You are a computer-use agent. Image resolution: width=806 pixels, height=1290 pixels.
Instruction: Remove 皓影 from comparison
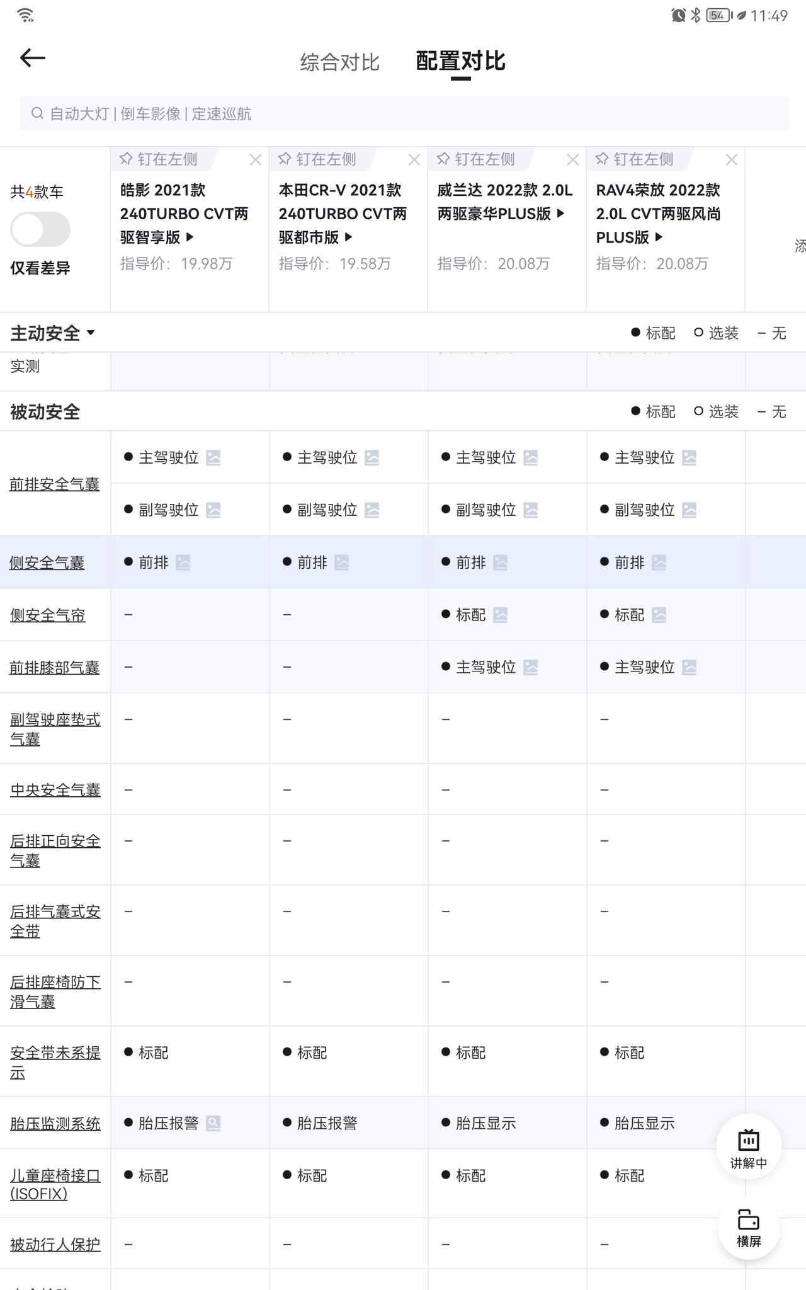(255, 160)
